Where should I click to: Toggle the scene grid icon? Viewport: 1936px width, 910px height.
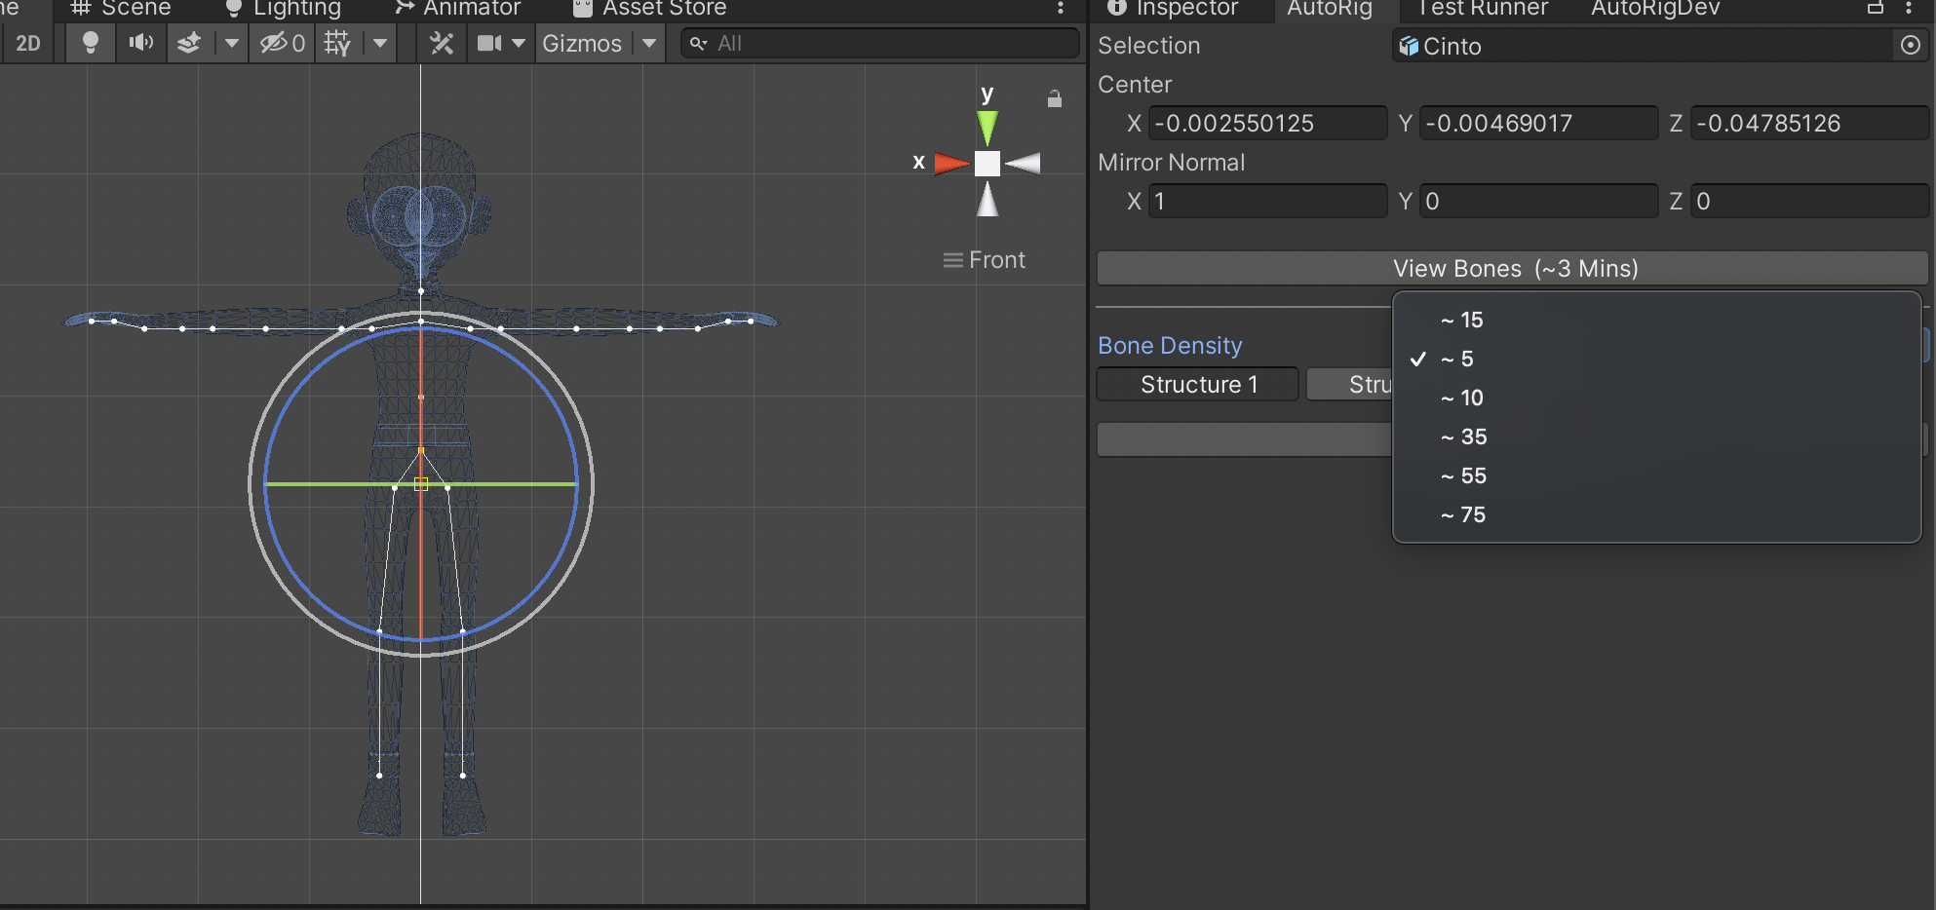point(337,44)
